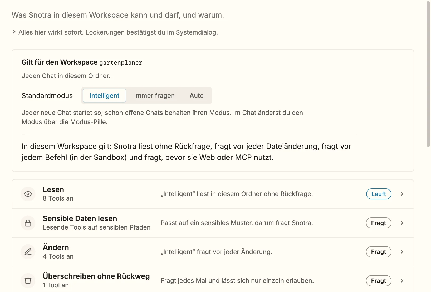Click the vertical scrollbar on the right edge
Image resolution: width=431 pixels, height=292 pixels.
[428, 74]
